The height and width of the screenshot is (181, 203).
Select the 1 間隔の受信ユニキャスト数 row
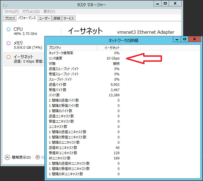84,137
